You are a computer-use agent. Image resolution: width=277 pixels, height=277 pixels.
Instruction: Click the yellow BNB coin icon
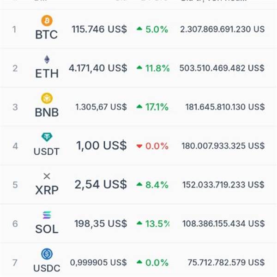[47, 98]
